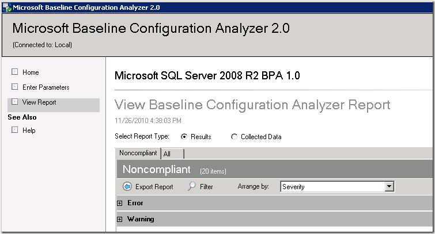Click the Filter magnifying glass icon
The height and width of the screenshot is (234, 435).
[192, 187]
